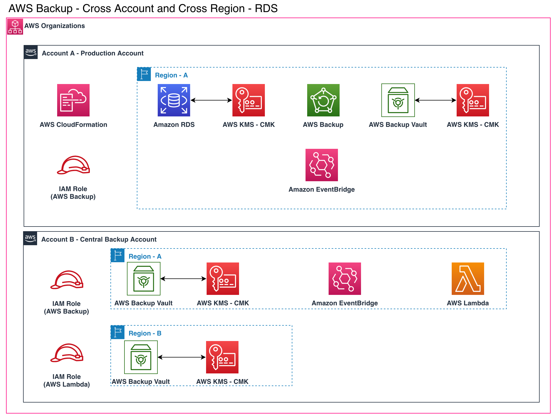Select the AWS CloudFormation icon

click(x=73, y=100)
